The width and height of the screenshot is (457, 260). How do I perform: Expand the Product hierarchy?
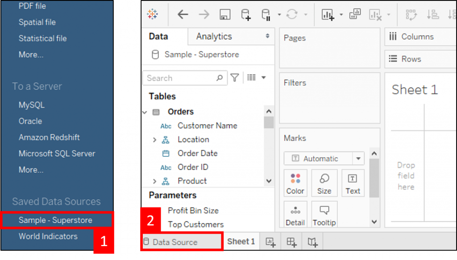pos(154,181)
